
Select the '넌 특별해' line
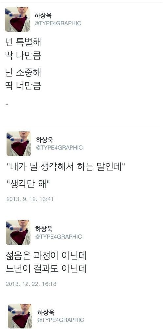pyautogui.click(x=23, y=42)
